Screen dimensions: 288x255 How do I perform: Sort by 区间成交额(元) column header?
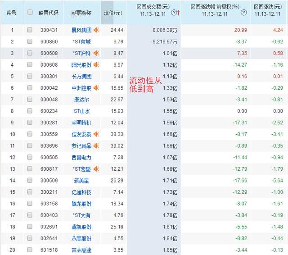pos(153,7)
